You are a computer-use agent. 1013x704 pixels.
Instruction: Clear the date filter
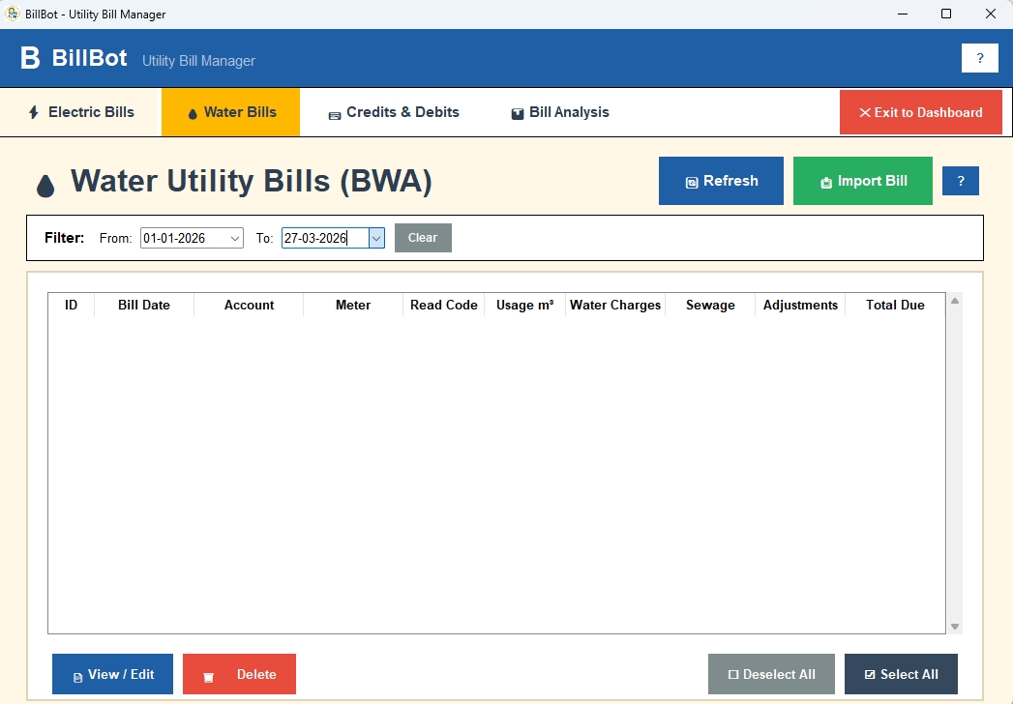click(423, 238)
